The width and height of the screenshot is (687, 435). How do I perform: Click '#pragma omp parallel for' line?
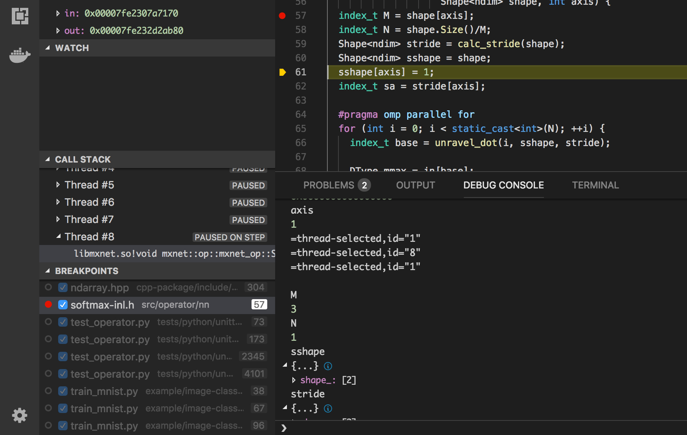406,115
